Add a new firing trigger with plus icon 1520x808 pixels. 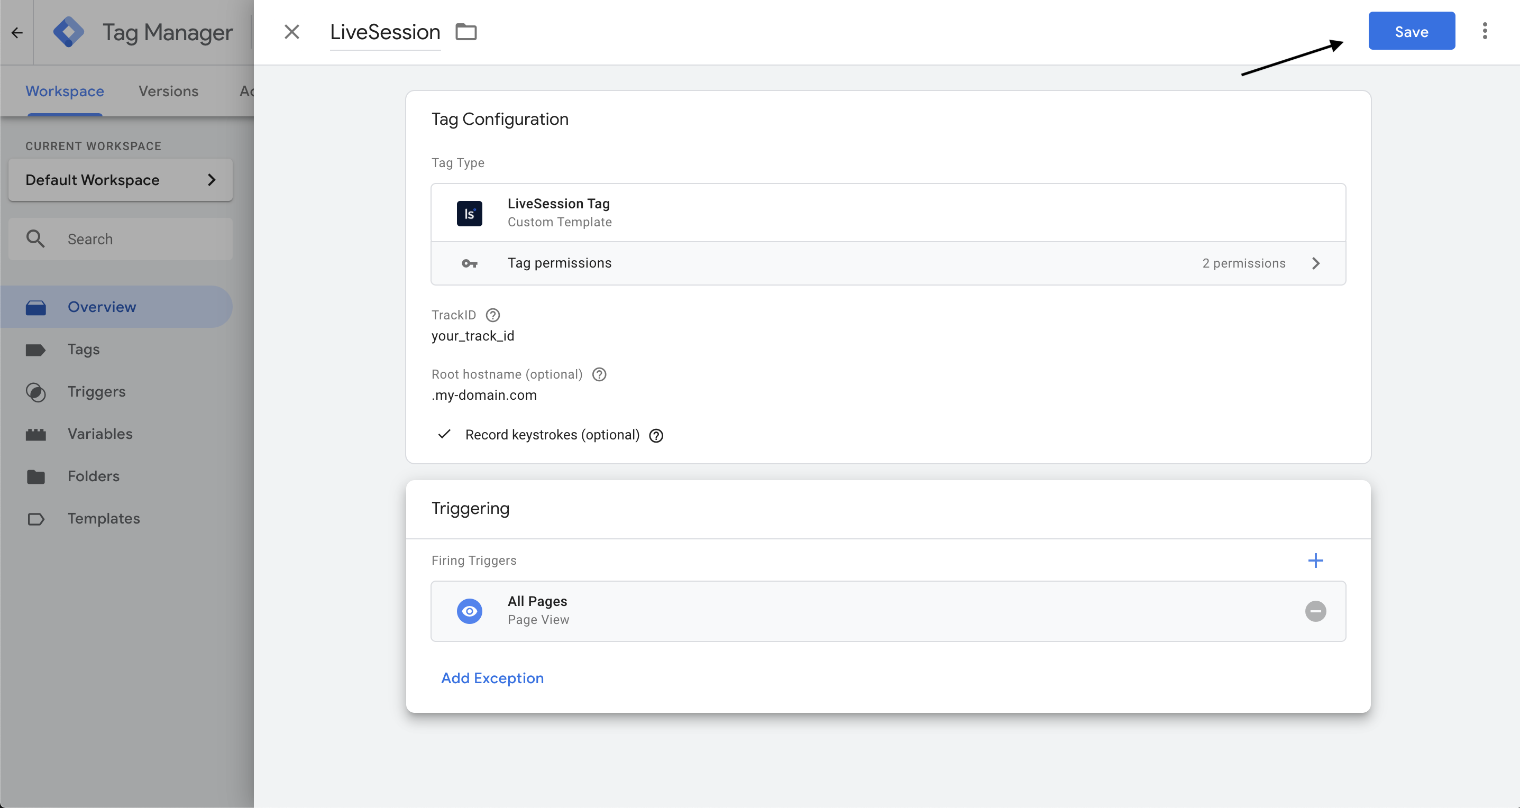pos(1316,561)
